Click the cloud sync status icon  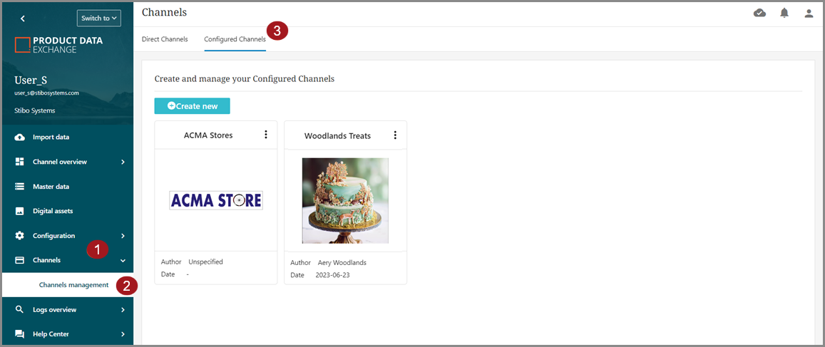click(x=759, y=13)
